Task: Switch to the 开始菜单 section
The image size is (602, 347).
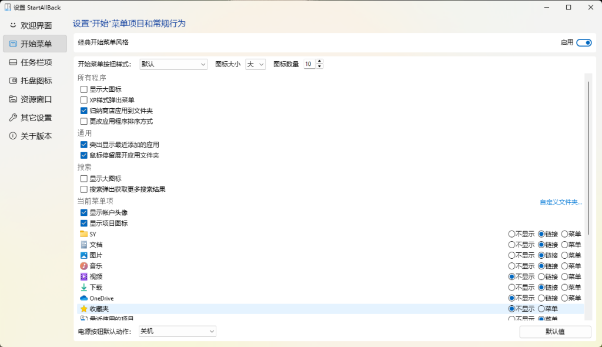Action: point(35,44)
